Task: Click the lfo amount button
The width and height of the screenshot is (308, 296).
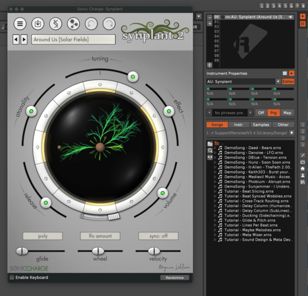Action: click(x=100, y=236)
